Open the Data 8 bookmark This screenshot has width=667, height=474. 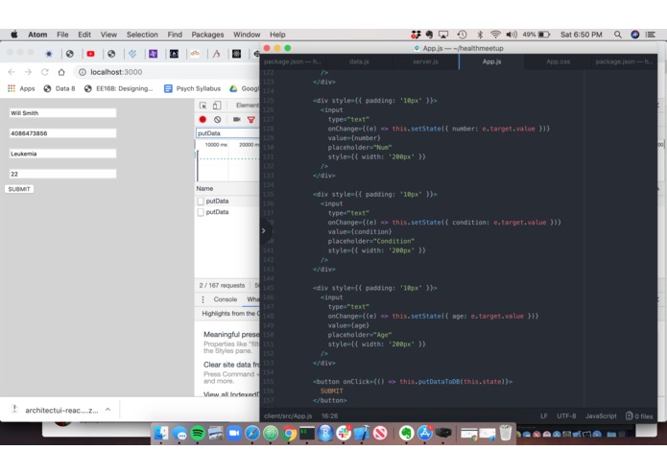pyautogui.click(x=60, y=88)
